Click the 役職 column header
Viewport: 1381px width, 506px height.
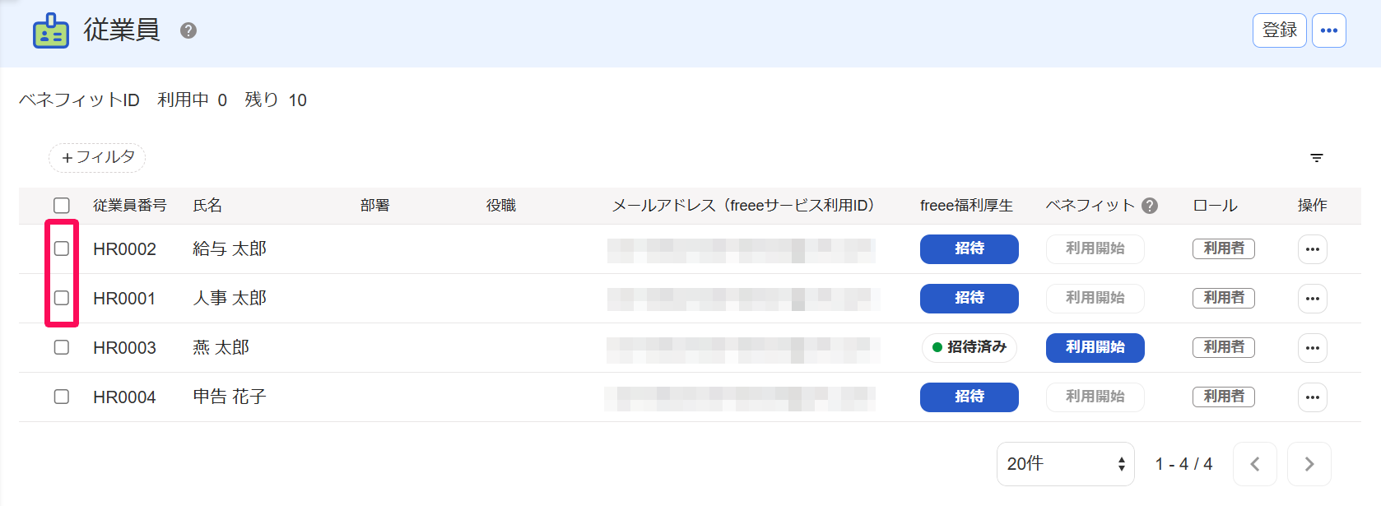pyautogui.click(x=501, y=206)
